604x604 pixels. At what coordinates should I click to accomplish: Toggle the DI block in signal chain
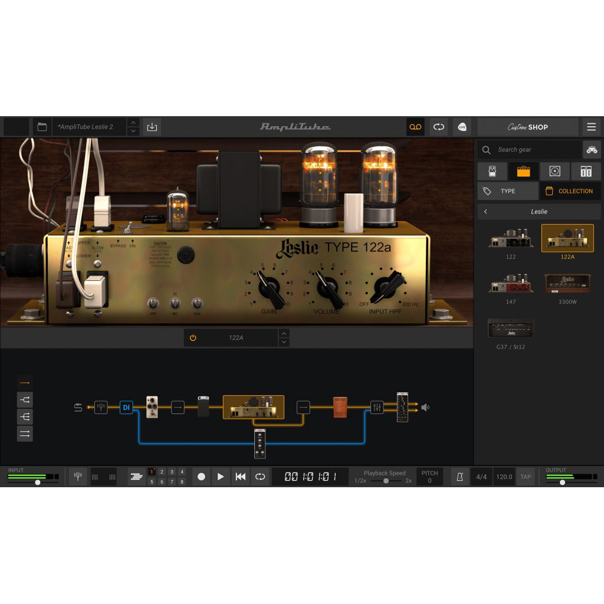126,407
